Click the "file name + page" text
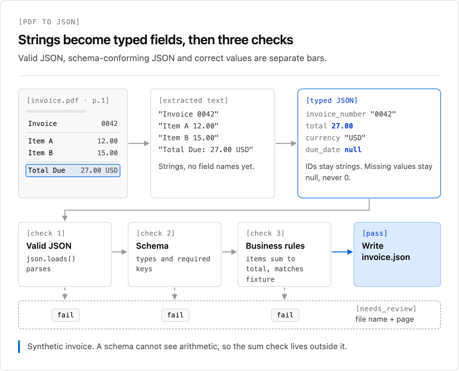459x371 pixels. (384, 319)
